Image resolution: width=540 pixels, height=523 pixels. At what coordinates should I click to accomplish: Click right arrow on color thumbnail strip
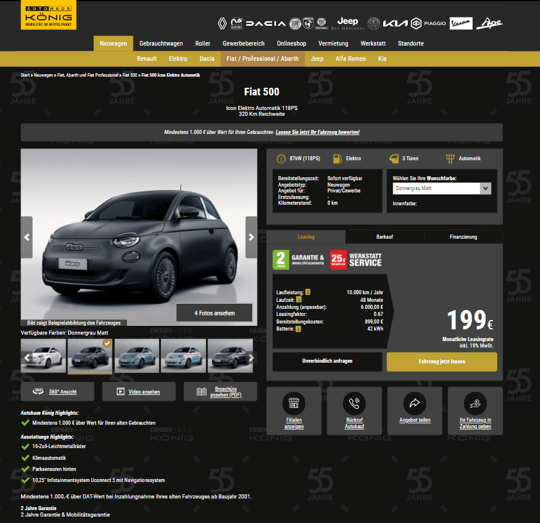[x=251, y=357]
